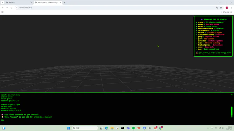The image size is (234, 131).
Task: Open a new browser tab
Action: click(x=65, y=2)
